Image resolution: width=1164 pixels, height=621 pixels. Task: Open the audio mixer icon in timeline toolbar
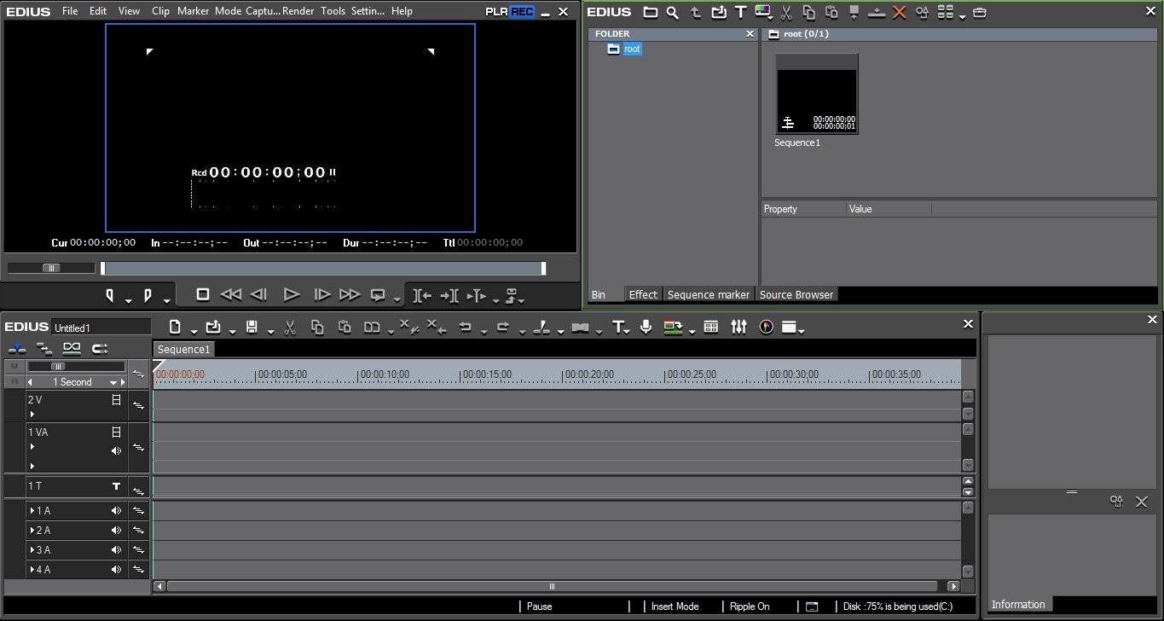738,327
